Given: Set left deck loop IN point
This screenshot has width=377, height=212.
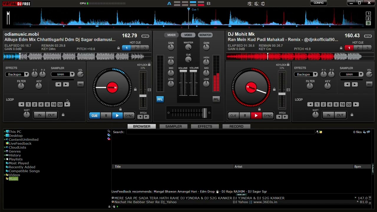Looking at the screenshot, I should pyautogui.click(x=39, y=115).
